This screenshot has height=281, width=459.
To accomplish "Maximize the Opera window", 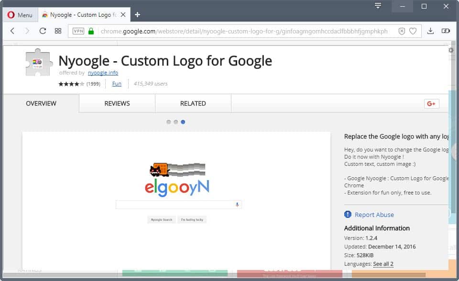I will (x=424, y=6).
